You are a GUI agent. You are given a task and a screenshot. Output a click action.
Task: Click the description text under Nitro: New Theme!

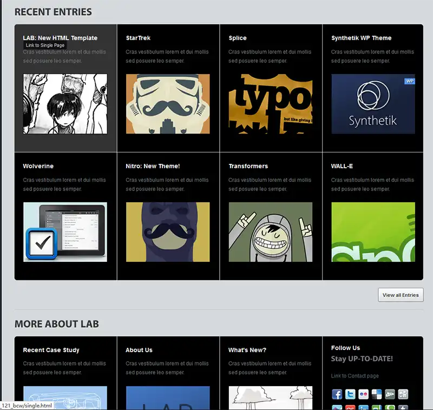click(167, 184)
